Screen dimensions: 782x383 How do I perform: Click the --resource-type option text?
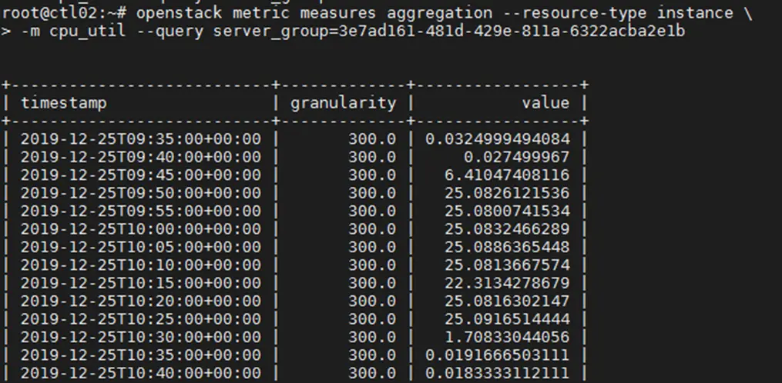(x=574, y=13)
